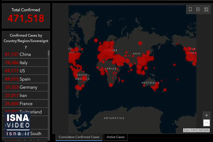Select Germany in confirmed cases list
213x142 pixels.
coord(25,87)
